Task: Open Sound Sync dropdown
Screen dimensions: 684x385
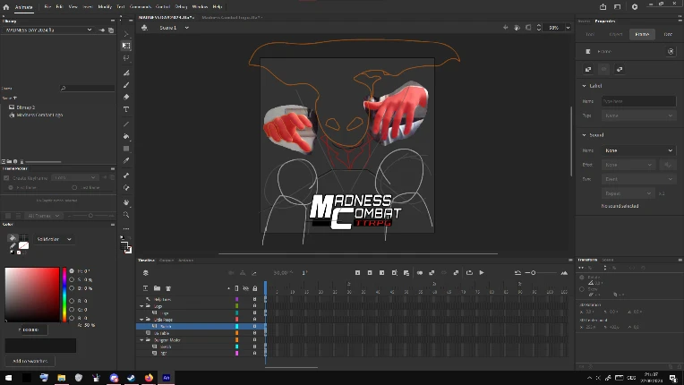Action: [x=638, y=179]
